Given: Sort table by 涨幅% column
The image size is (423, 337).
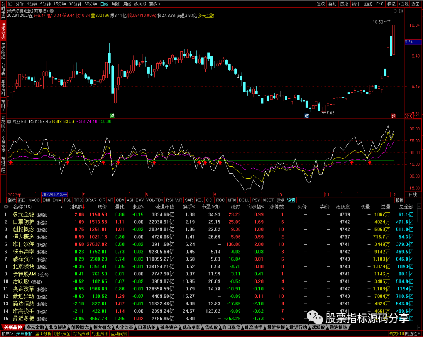Looking at the screenshot, I should coord(77,207).
